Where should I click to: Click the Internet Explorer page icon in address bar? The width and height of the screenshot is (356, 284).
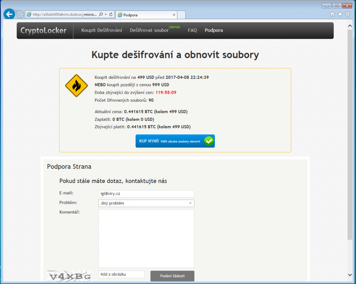coord(29,15)
